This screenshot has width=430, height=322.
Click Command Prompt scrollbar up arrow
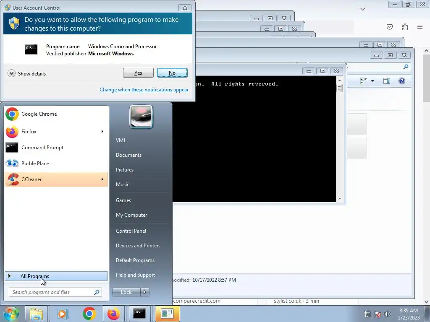(x=339, y=80)
